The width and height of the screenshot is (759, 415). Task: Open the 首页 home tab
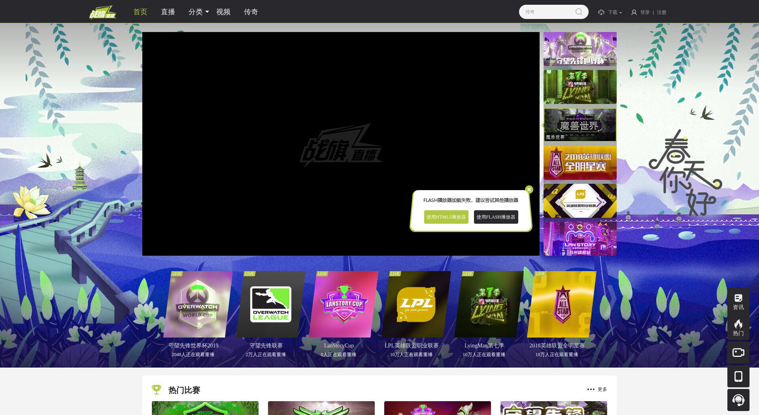(x=140, y=12)
